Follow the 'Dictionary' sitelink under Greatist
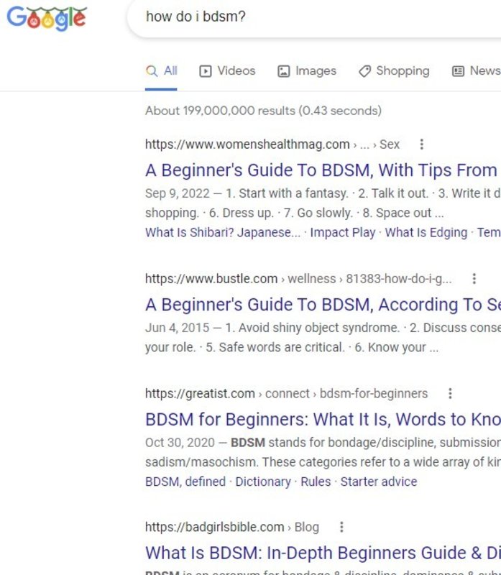Screen dimensions: 501x575 point(263,482)
